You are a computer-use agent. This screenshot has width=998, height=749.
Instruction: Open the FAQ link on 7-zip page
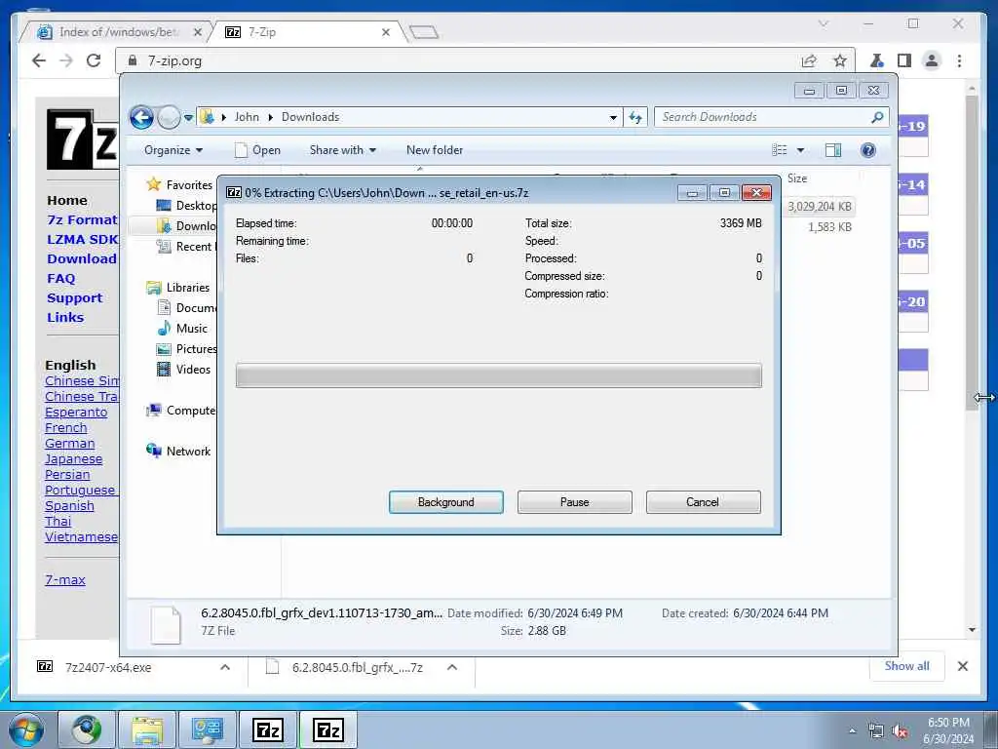tap(61, 278)
